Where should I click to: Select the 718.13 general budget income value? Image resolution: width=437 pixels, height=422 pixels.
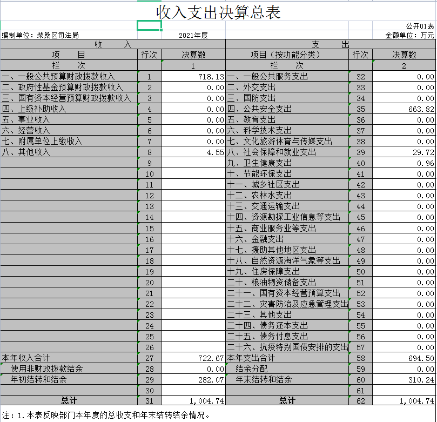tap(193, 77)
